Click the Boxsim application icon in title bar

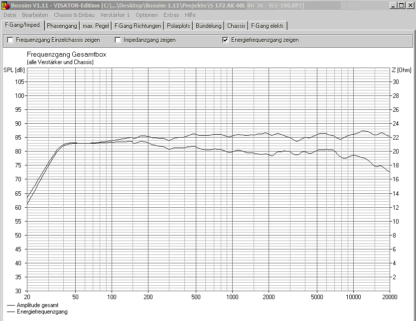coord(5,5)
